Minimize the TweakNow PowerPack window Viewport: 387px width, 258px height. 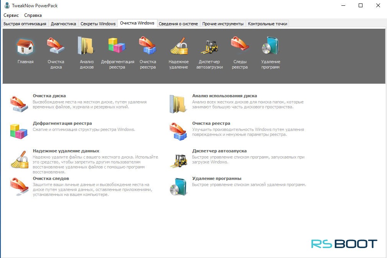pos(343,5)
